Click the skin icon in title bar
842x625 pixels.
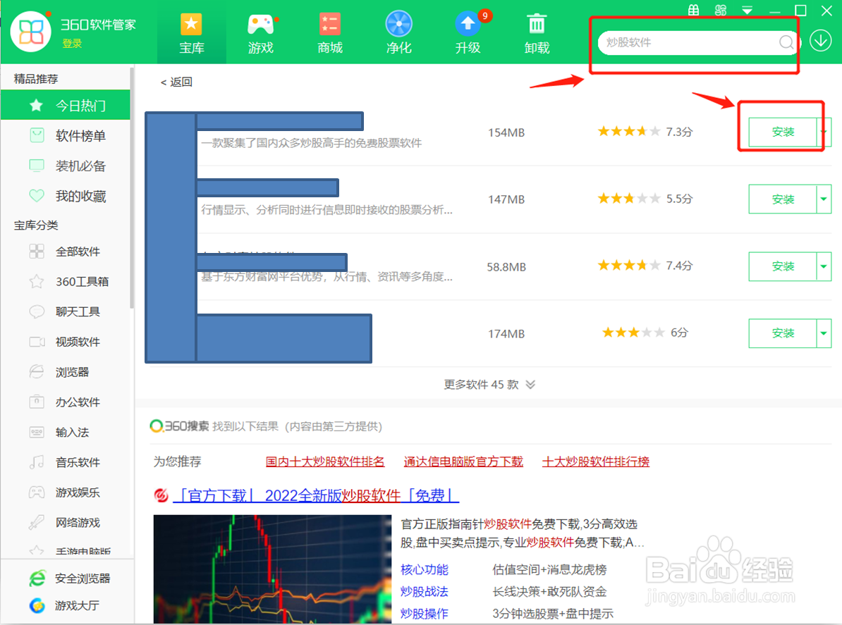(x=721, y=10)
